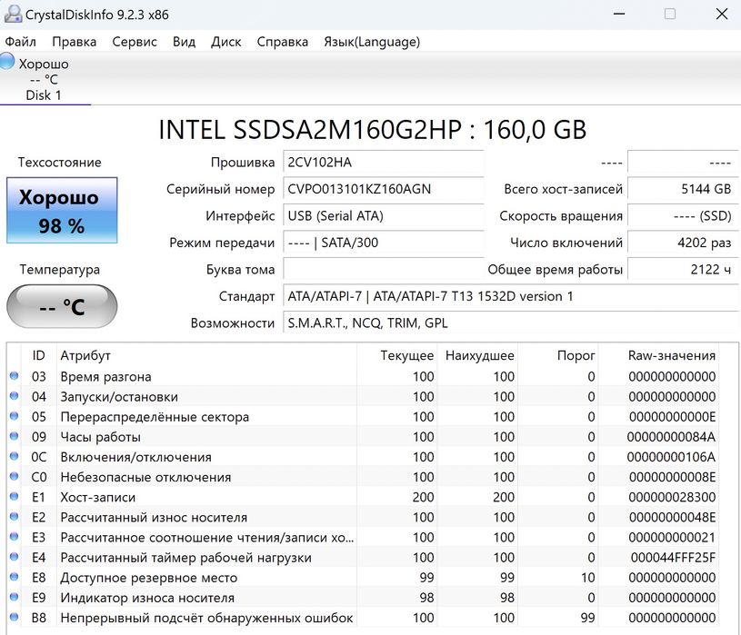This screenshot has width=741, height=635.
Task: Open the Вид menu
Action: click(x=184, y=42)
